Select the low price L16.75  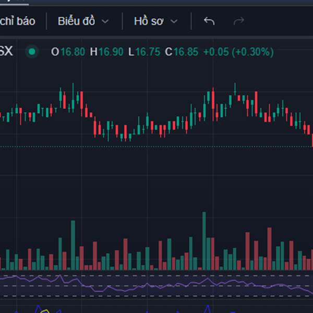pos(144,52)
